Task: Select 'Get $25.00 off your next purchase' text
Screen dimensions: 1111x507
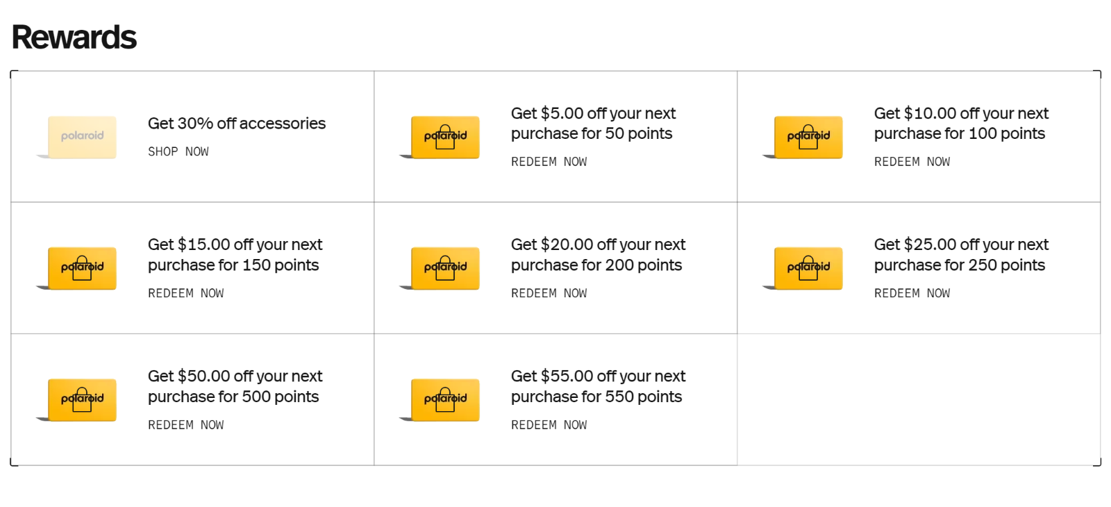Action: 961,255
